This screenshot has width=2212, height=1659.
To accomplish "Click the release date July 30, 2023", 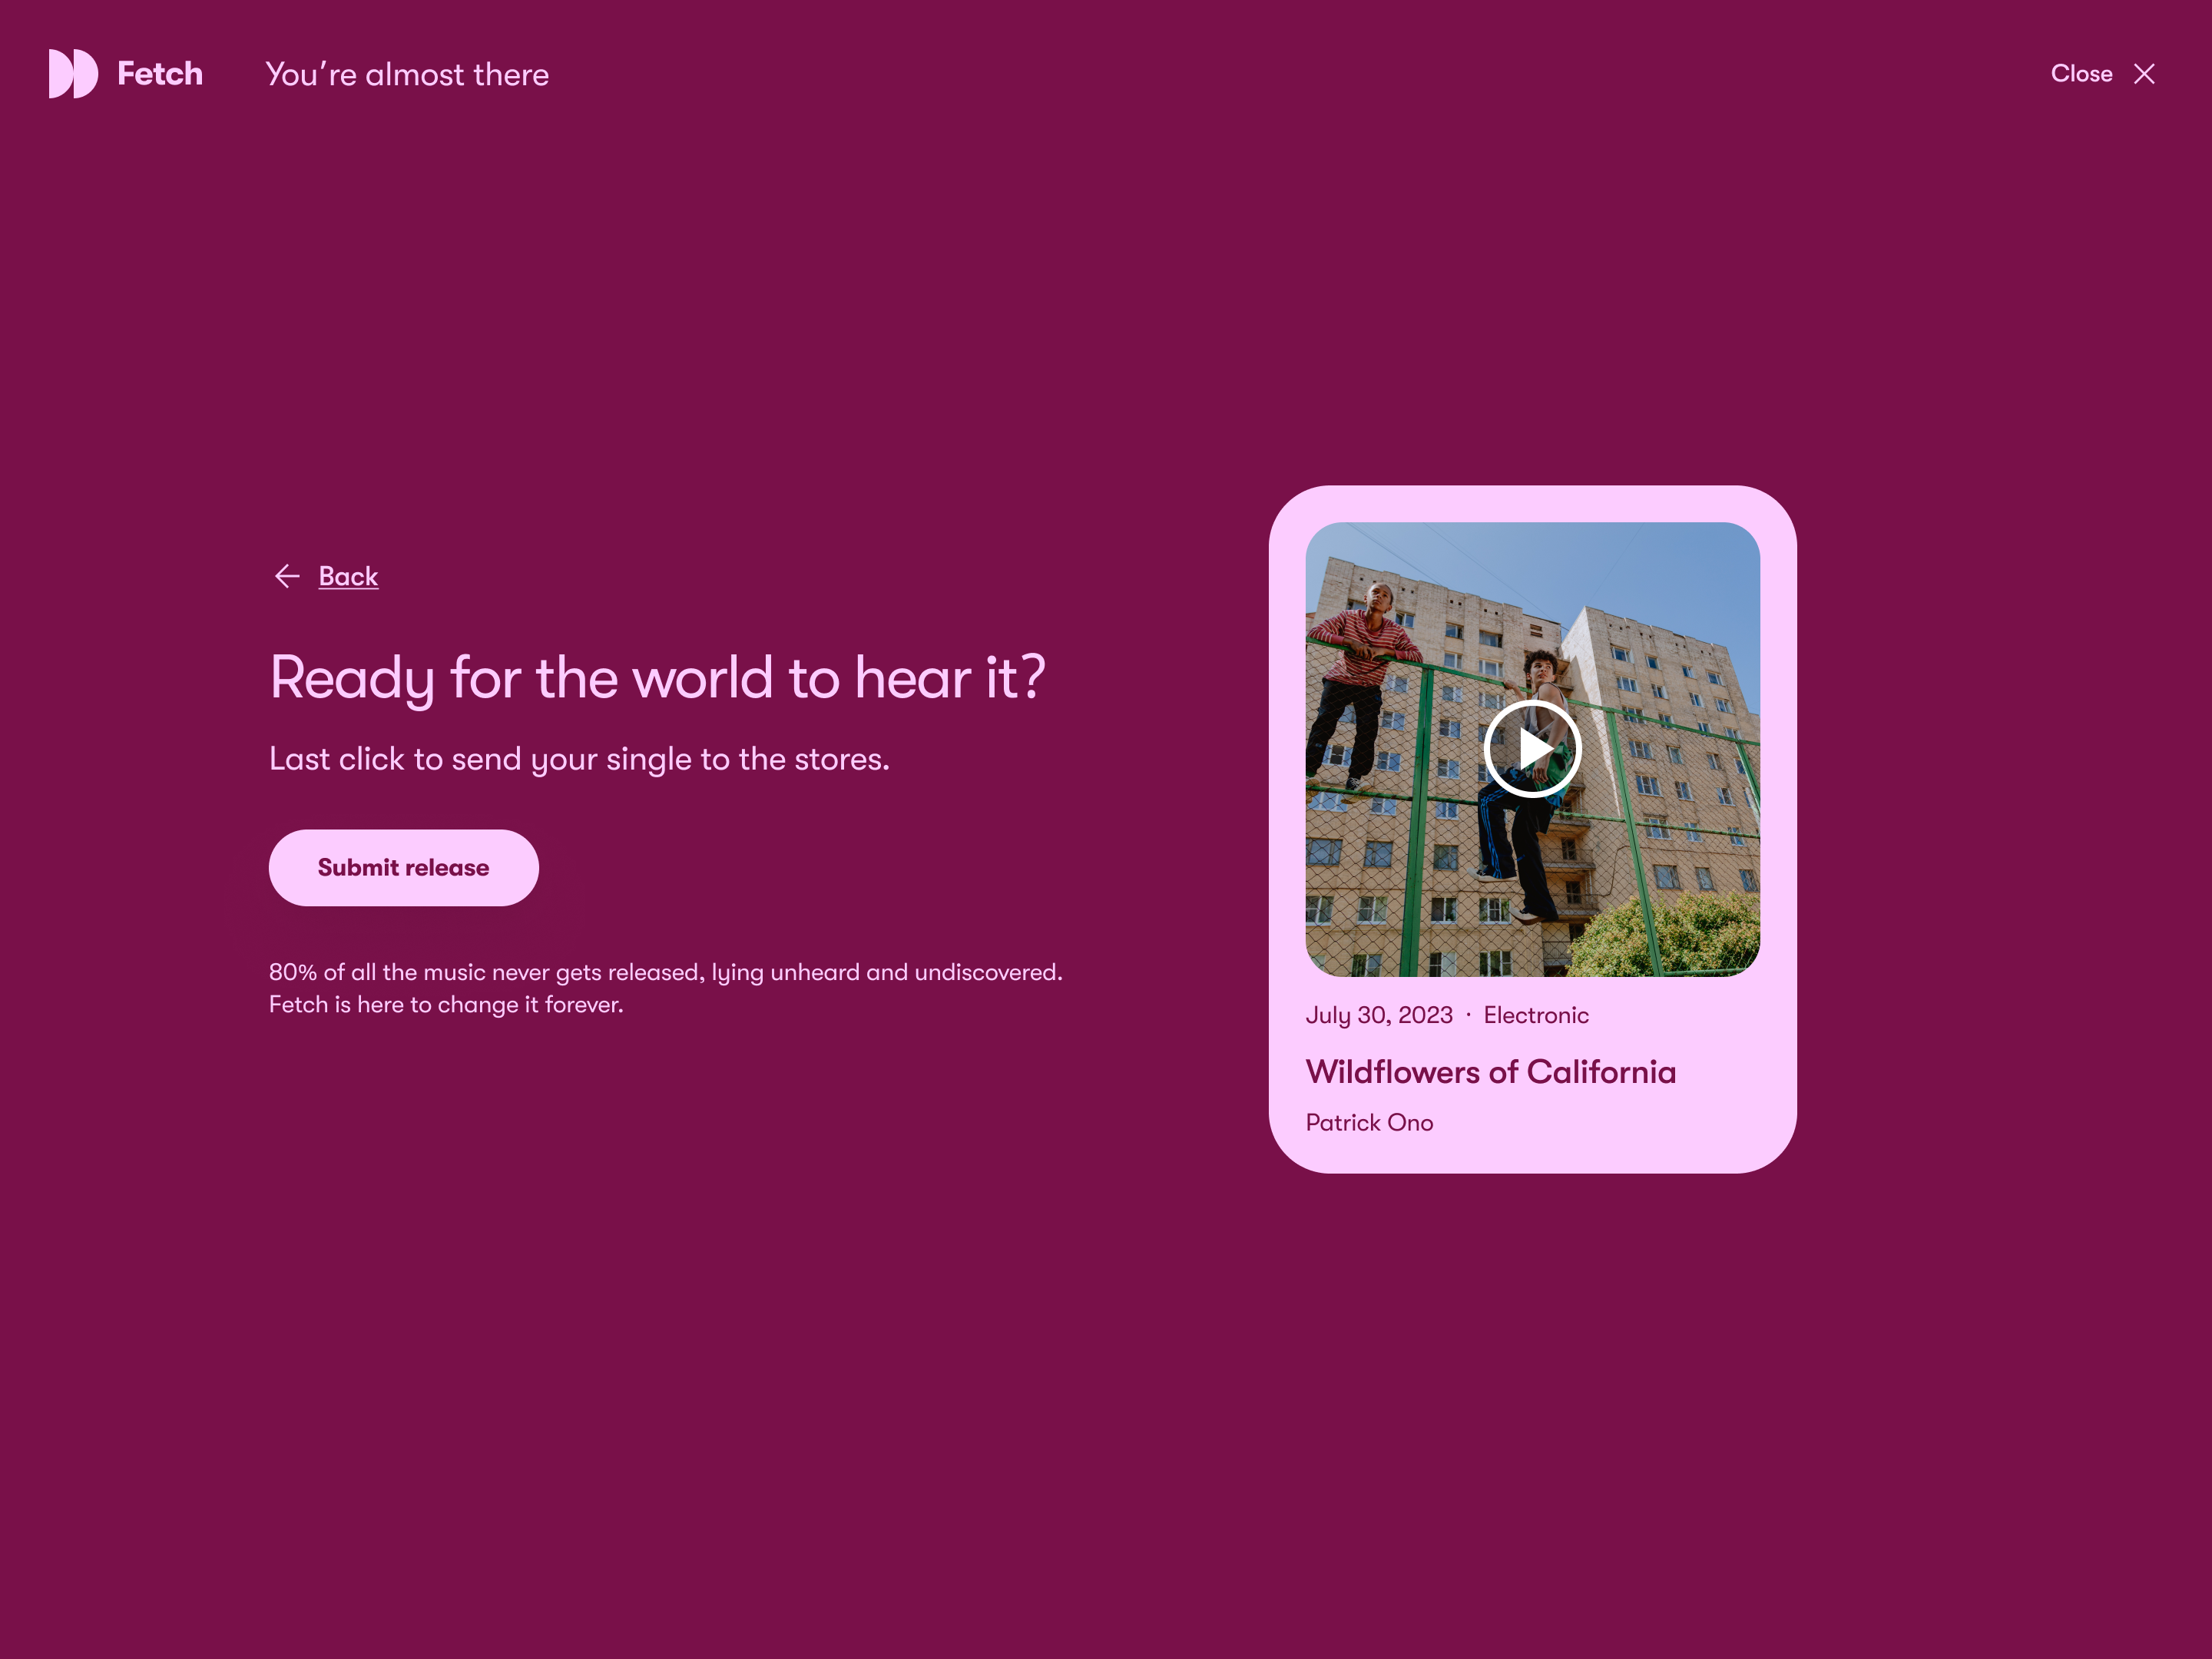I will coord(1379,1015).
